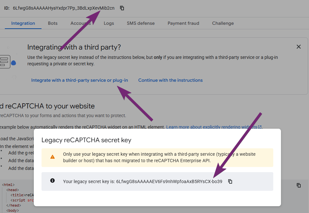Dismiss the third party integration banner
This screenshot has width=309, height=213.
point(299,47)
